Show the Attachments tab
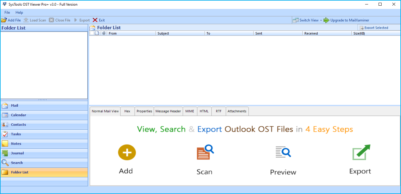 click(x=237, y=111)
